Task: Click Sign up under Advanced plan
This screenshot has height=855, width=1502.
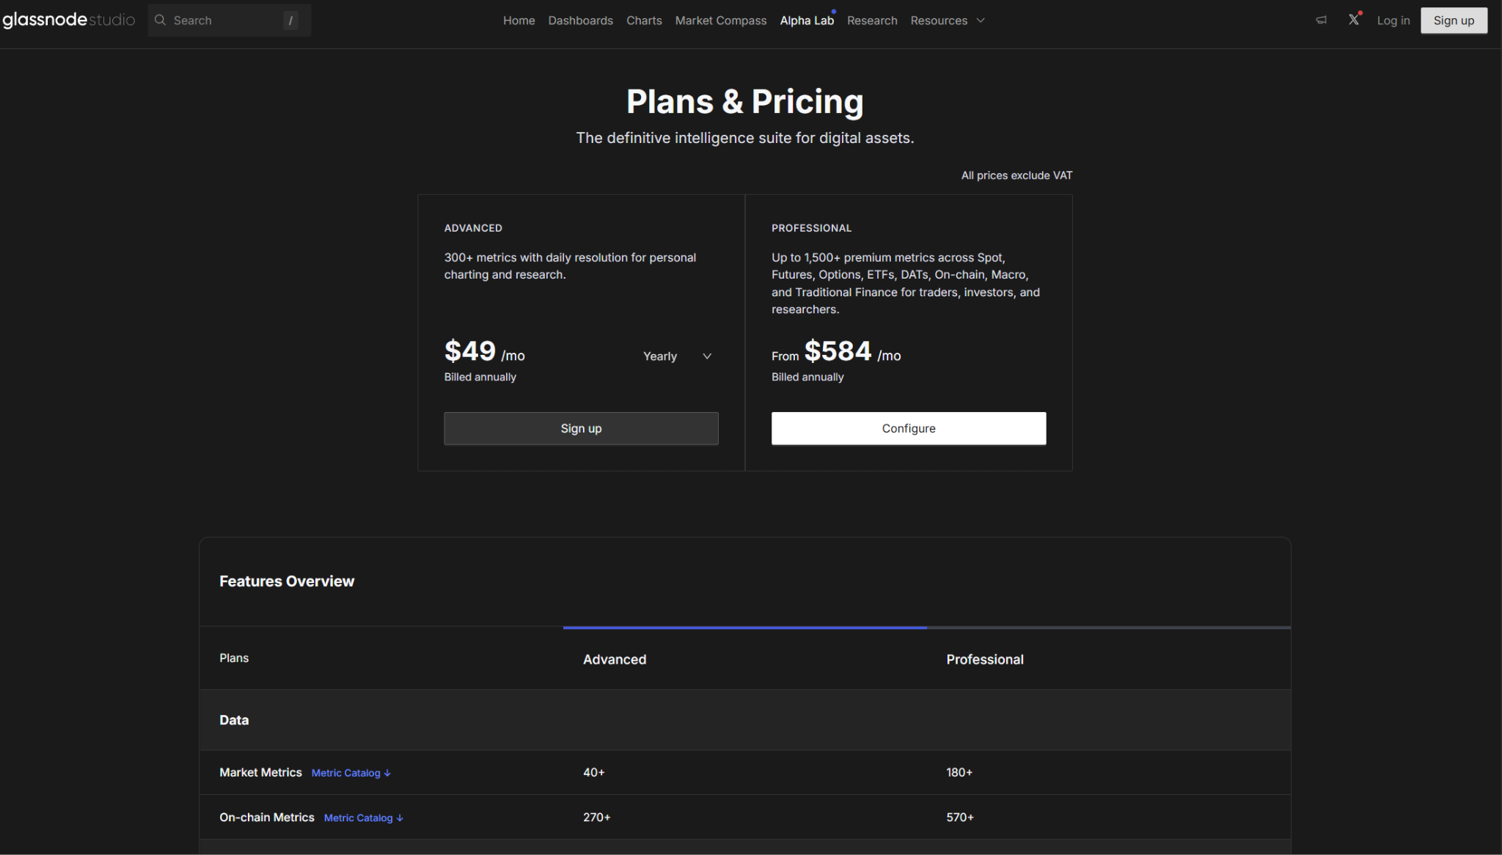Action: point(581,428)
